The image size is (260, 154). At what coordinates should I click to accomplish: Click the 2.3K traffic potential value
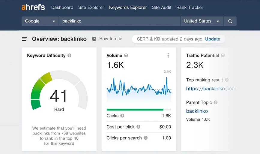tap(195, 65)
